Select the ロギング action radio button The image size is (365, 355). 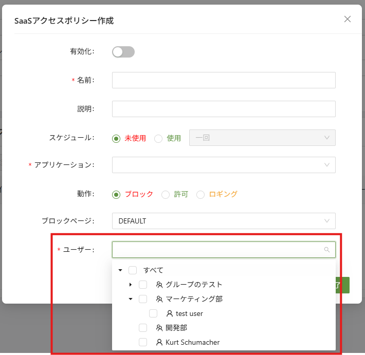200,194
